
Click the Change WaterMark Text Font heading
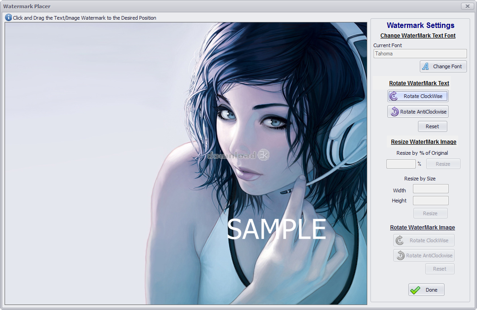[418, 36]
